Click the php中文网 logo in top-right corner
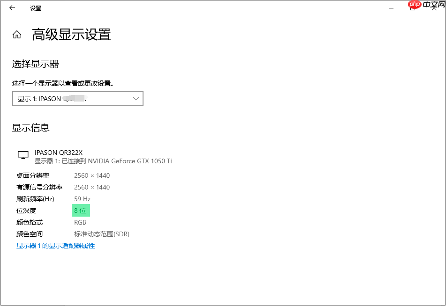The width and height of the screenshot is (446, 306). click(x=424, y=6)
